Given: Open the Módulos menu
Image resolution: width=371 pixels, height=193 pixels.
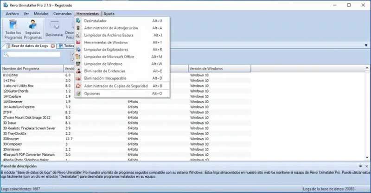Looking at the screenshot, I should (41, 14).
